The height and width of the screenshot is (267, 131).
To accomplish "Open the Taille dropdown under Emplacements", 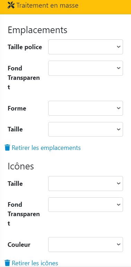I will click(86, 129).
